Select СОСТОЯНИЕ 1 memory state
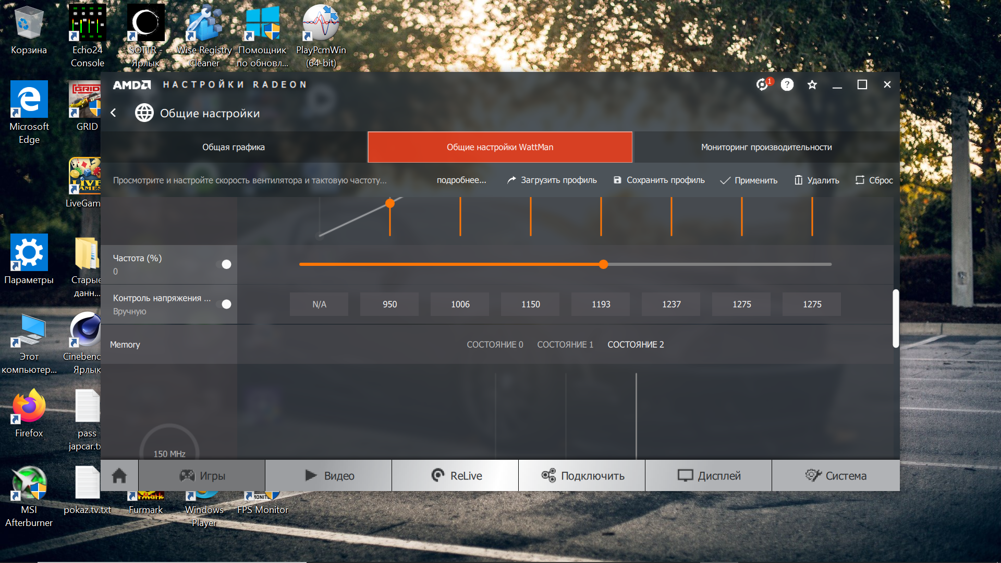Viewport: 1001px width, 563px height. coord(565,345)
